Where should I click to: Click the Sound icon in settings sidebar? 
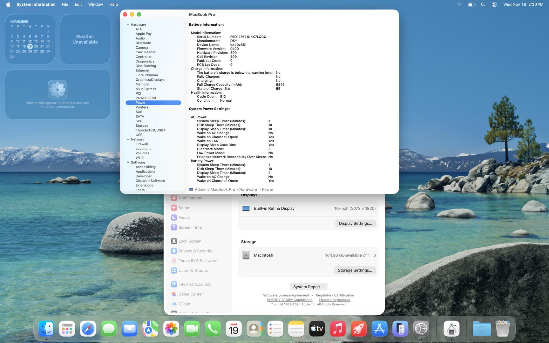pos(174,208)
